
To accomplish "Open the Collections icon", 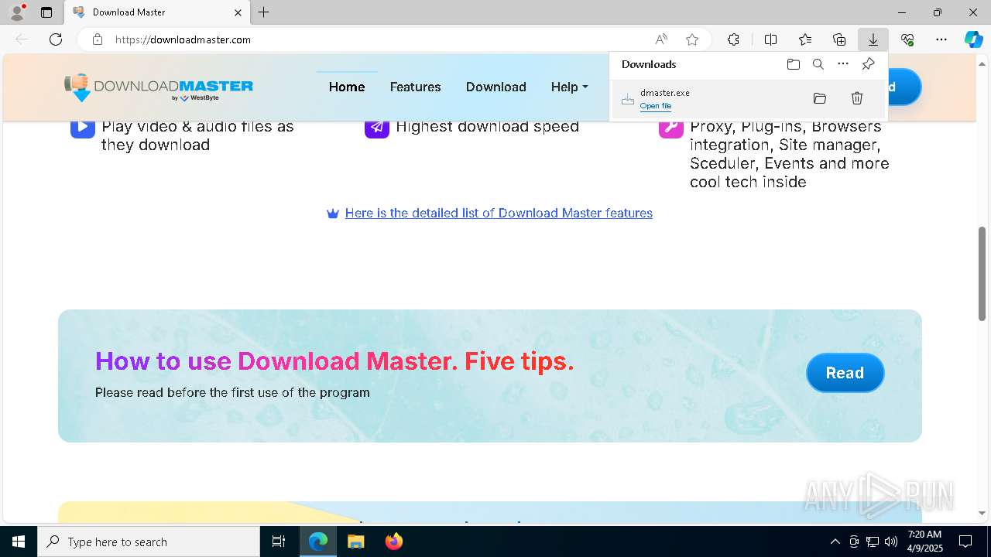I will coord(839,39).
